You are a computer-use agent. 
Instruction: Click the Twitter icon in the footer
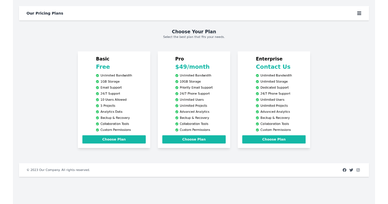351,170
